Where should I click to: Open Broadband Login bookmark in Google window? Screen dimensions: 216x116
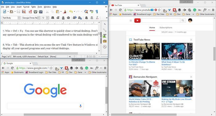[x=35, y=72]
